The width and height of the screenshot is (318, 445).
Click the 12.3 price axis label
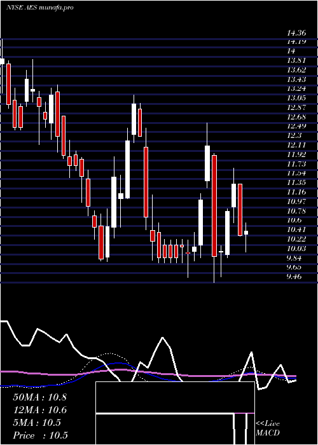click(x=294, y=135)
